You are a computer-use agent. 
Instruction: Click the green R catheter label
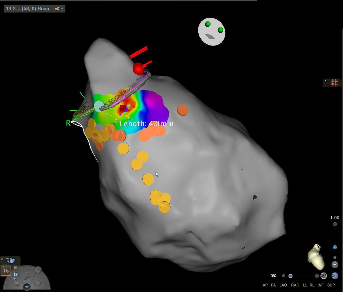click(x=68, y=123)
